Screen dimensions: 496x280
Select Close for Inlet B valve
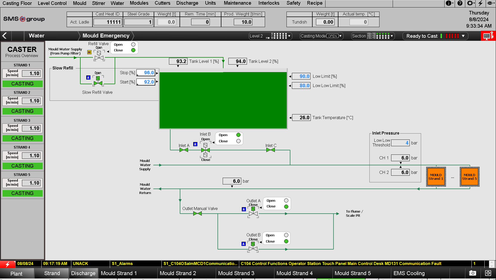(x=238, y=141)
